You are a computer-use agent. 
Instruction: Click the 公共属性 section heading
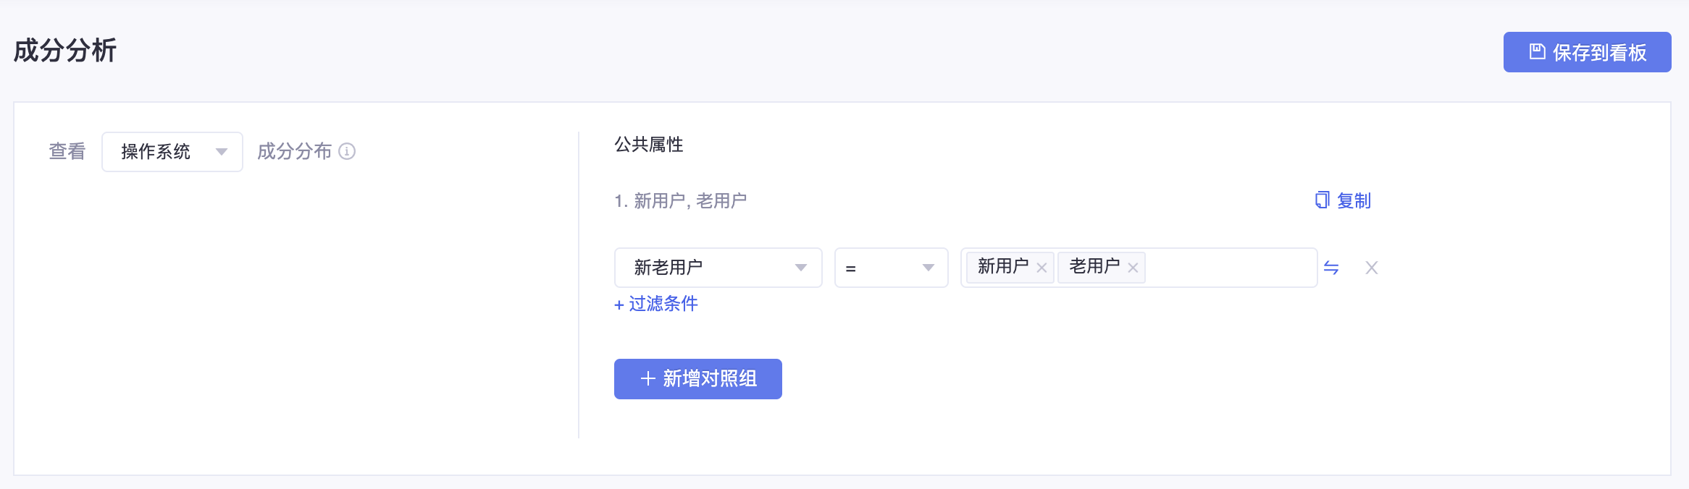click(649, 145)
